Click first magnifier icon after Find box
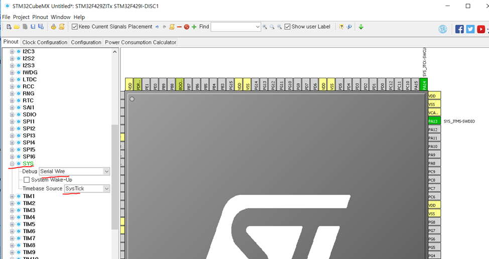Screen dimensions: 489x259 coord(265,27)
